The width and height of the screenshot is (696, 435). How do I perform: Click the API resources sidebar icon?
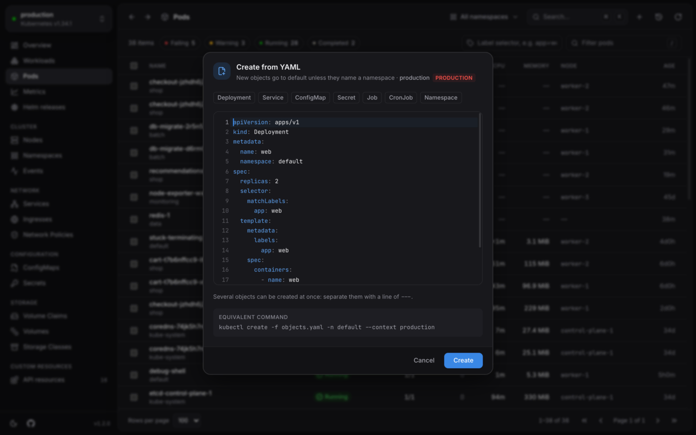pyautogui.click(x=14, y=380)
